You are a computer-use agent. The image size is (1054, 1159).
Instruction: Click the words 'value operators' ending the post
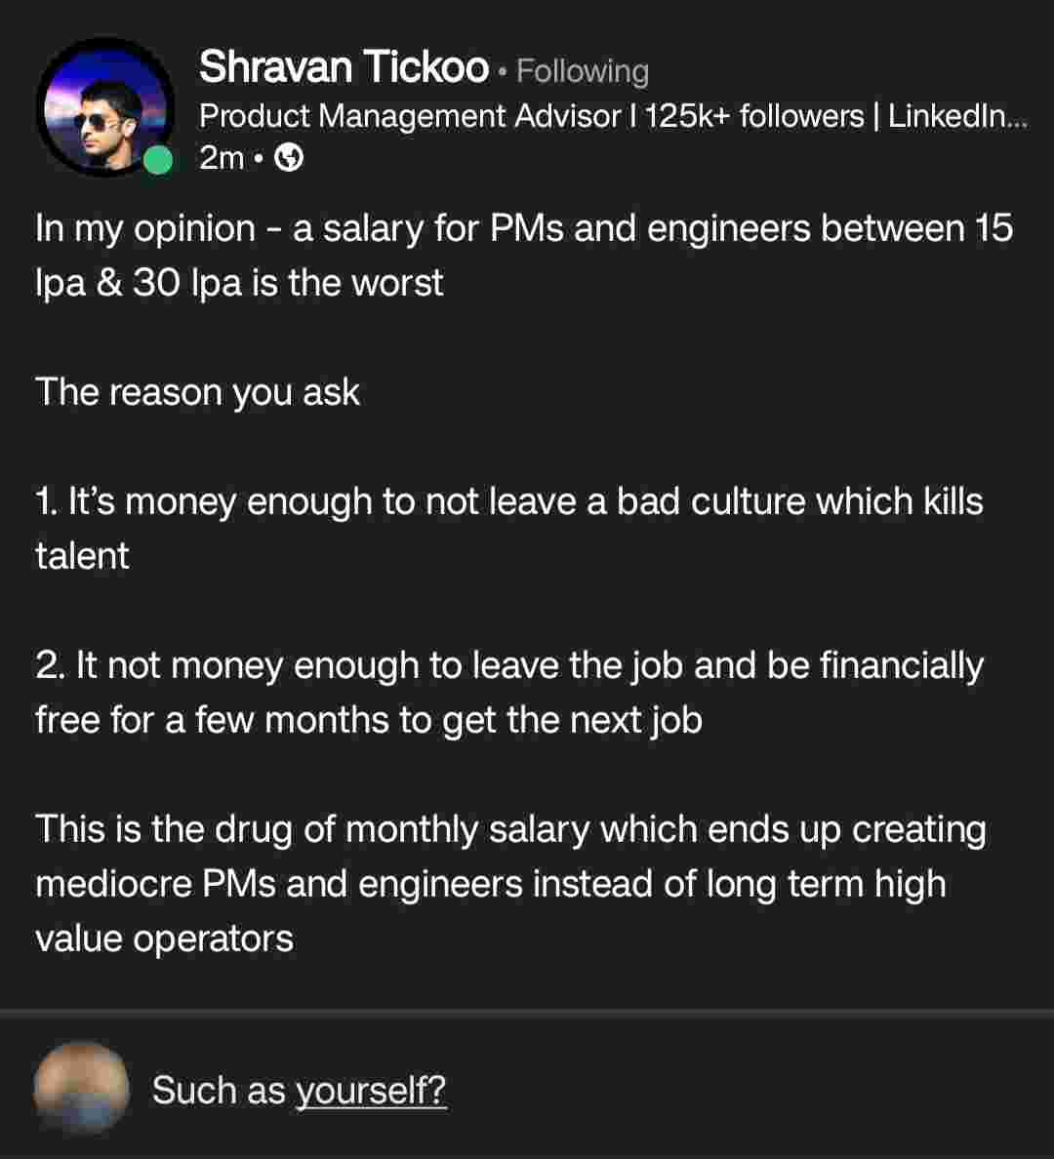click(164, 939)
